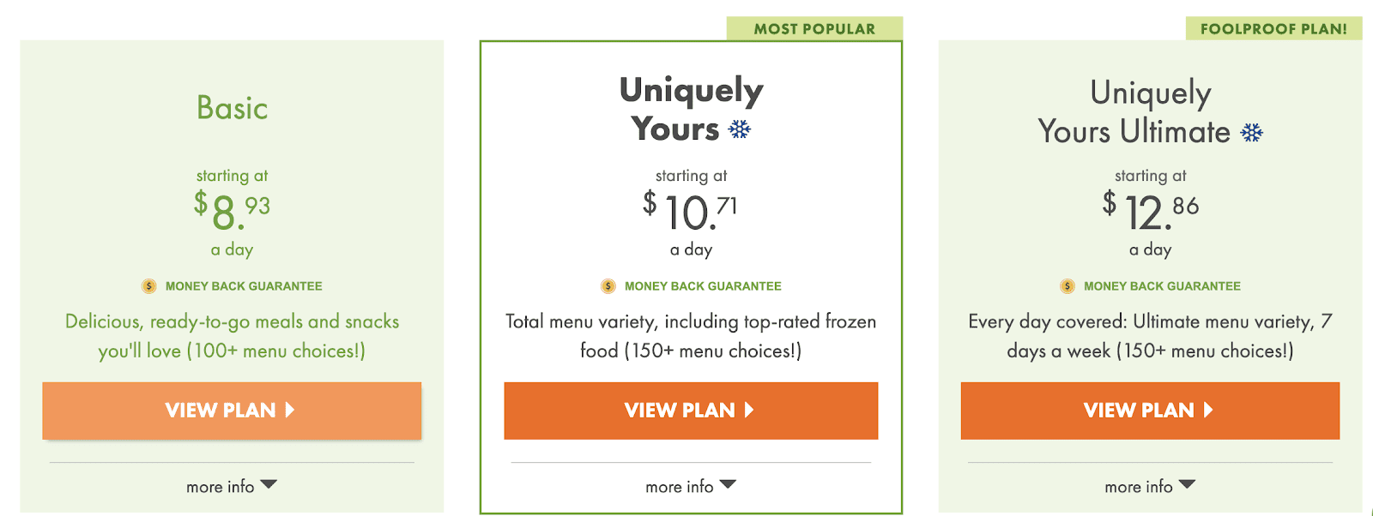
Task: Expand more info under Uniquely Yours Ultimate
Action: (x=1150, y=486)
